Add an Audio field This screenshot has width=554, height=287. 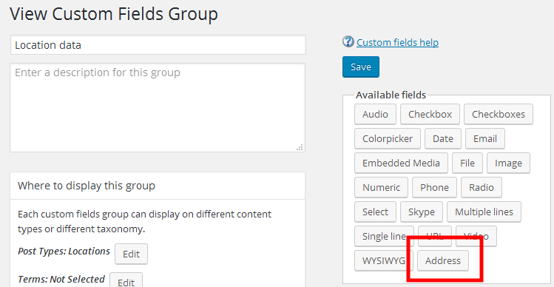click(375, 114)
